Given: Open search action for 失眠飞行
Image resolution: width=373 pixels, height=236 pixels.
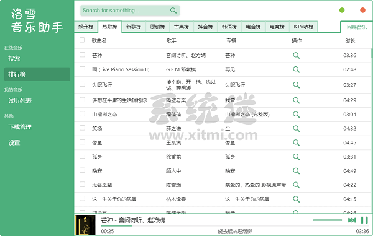Looking at the screenshot, I should click(296, 85).
